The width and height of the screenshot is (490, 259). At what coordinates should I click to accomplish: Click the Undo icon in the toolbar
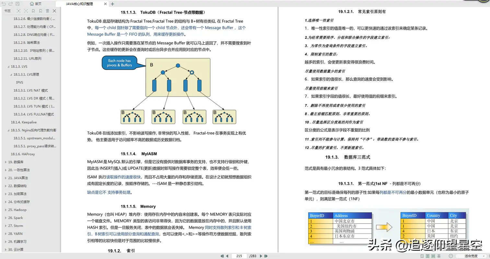[x=4, y=4]
